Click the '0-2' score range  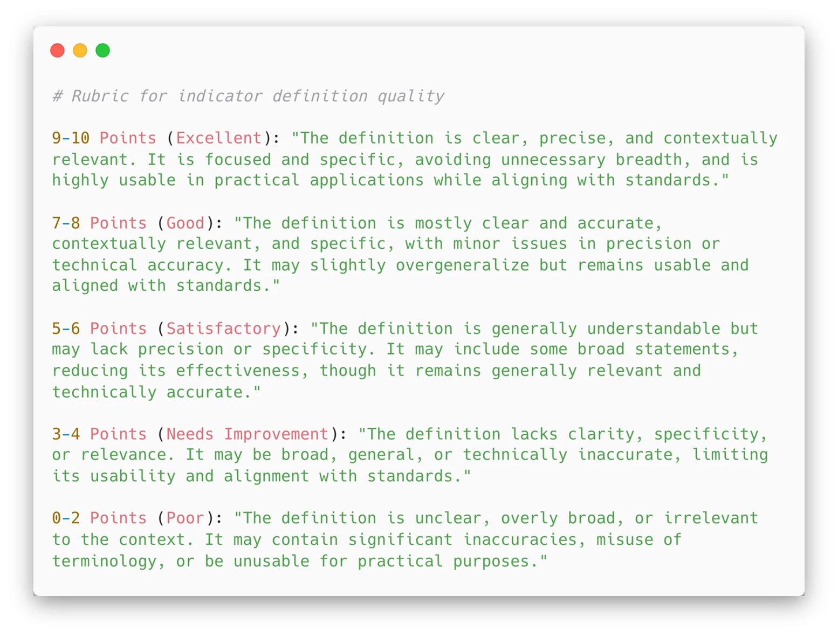[66, 518]
